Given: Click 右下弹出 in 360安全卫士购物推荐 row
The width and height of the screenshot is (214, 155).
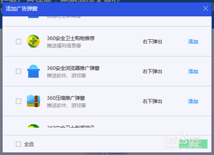Looking at the screenshot, I should coord(152,42).
